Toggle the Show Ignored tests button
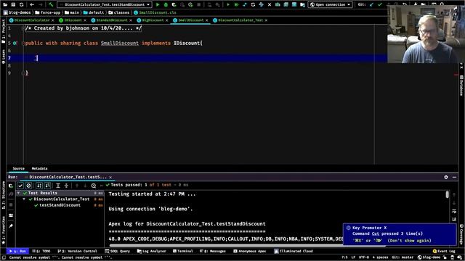The width and height of the screenshot is (465, 261). (x=28, y=186)
